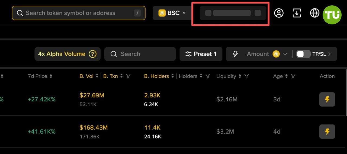Viewport: 347px width, 154px height.
Task: Open the B. Txn column filter icon
Action: tap(128, 76)
